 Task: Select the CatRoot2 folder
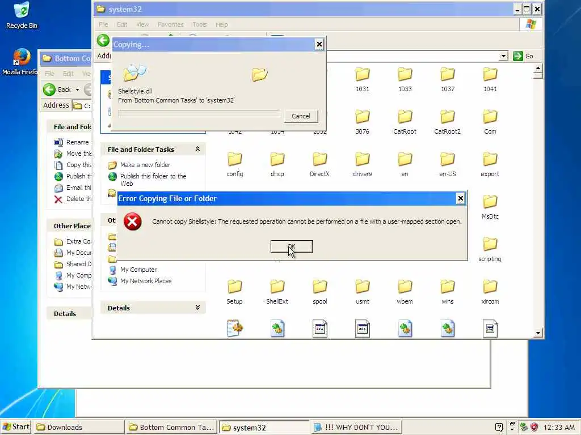pyautogui.click(x=447, y=122)
